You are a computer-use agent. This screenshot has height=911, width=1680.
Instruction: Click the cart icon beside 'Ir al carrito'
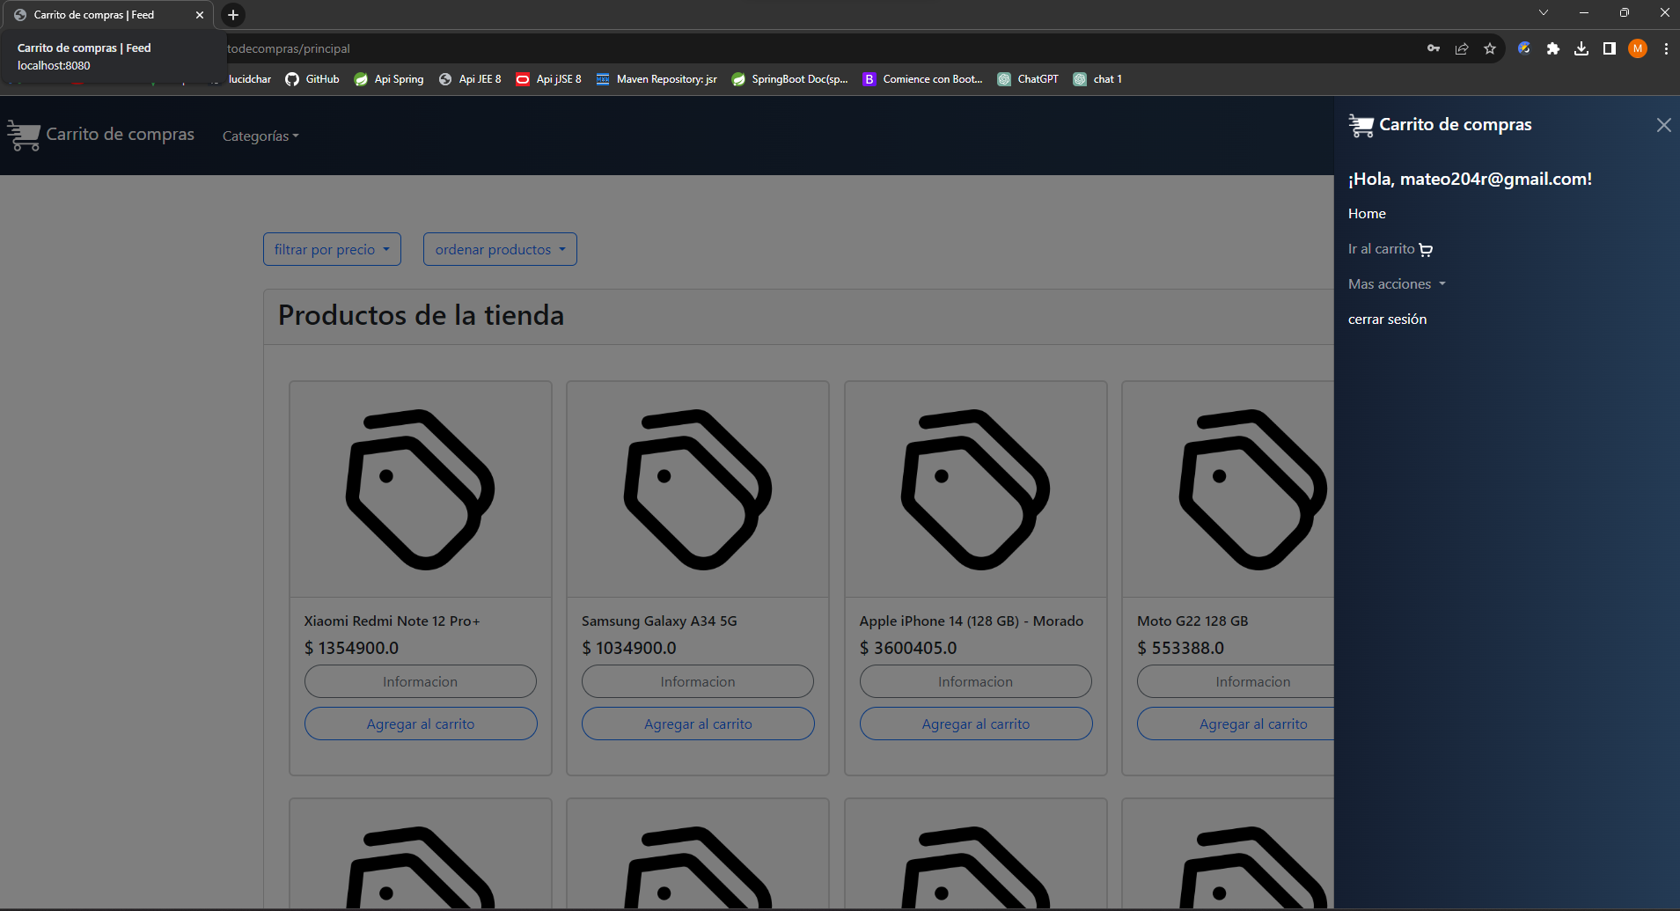[x=1425, y=249]
